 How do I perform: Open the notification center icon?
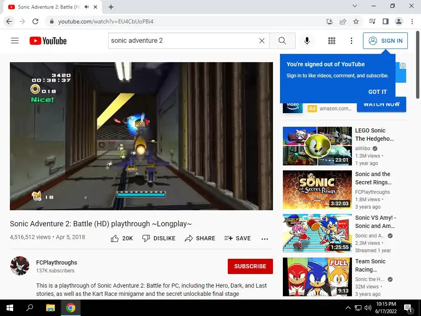click(x=408, y=308)
